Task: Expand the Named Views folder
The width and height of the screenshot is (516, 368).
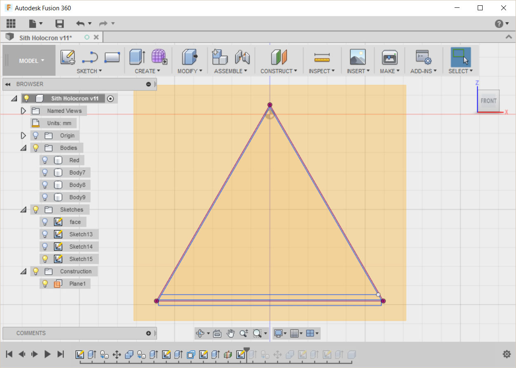Action: pos(23,111)
